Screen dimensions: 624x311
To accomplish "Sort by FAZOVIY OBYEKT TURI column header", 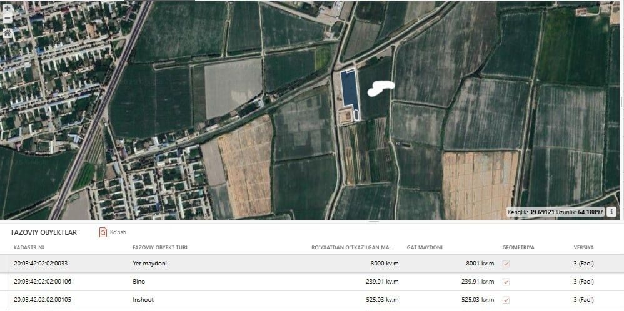I will click(x=160, y=247).
